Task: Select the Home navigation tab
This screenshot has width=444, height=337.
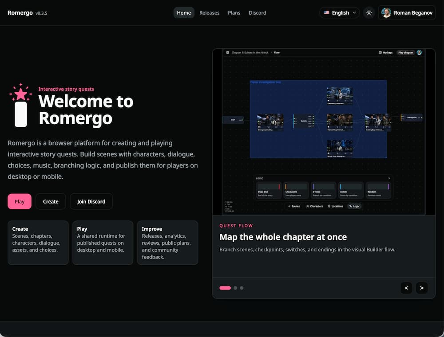Action: click(184, 13)
